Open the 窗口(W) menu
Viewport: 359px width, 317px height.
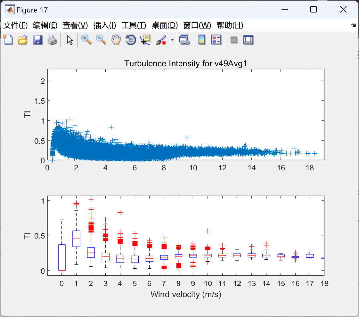[197, 25]
